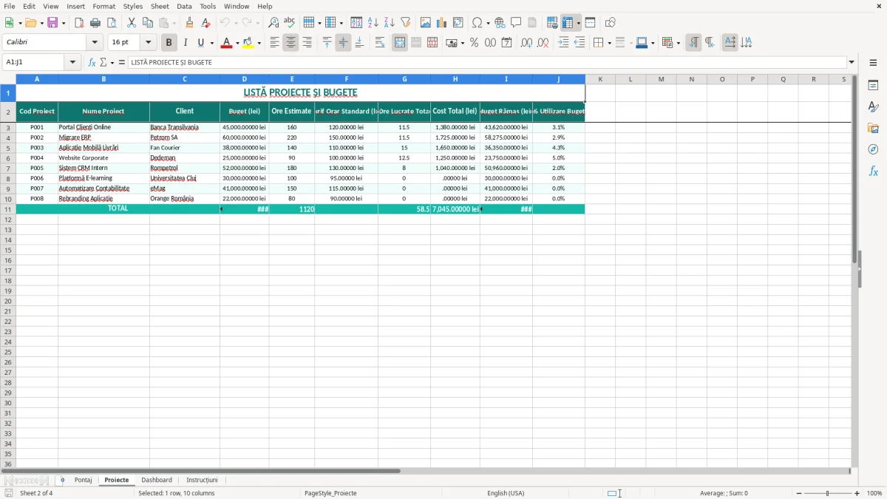Toggle Center Vertically alignment
Viewport: 887px width, 499px height.
[343, 43]
